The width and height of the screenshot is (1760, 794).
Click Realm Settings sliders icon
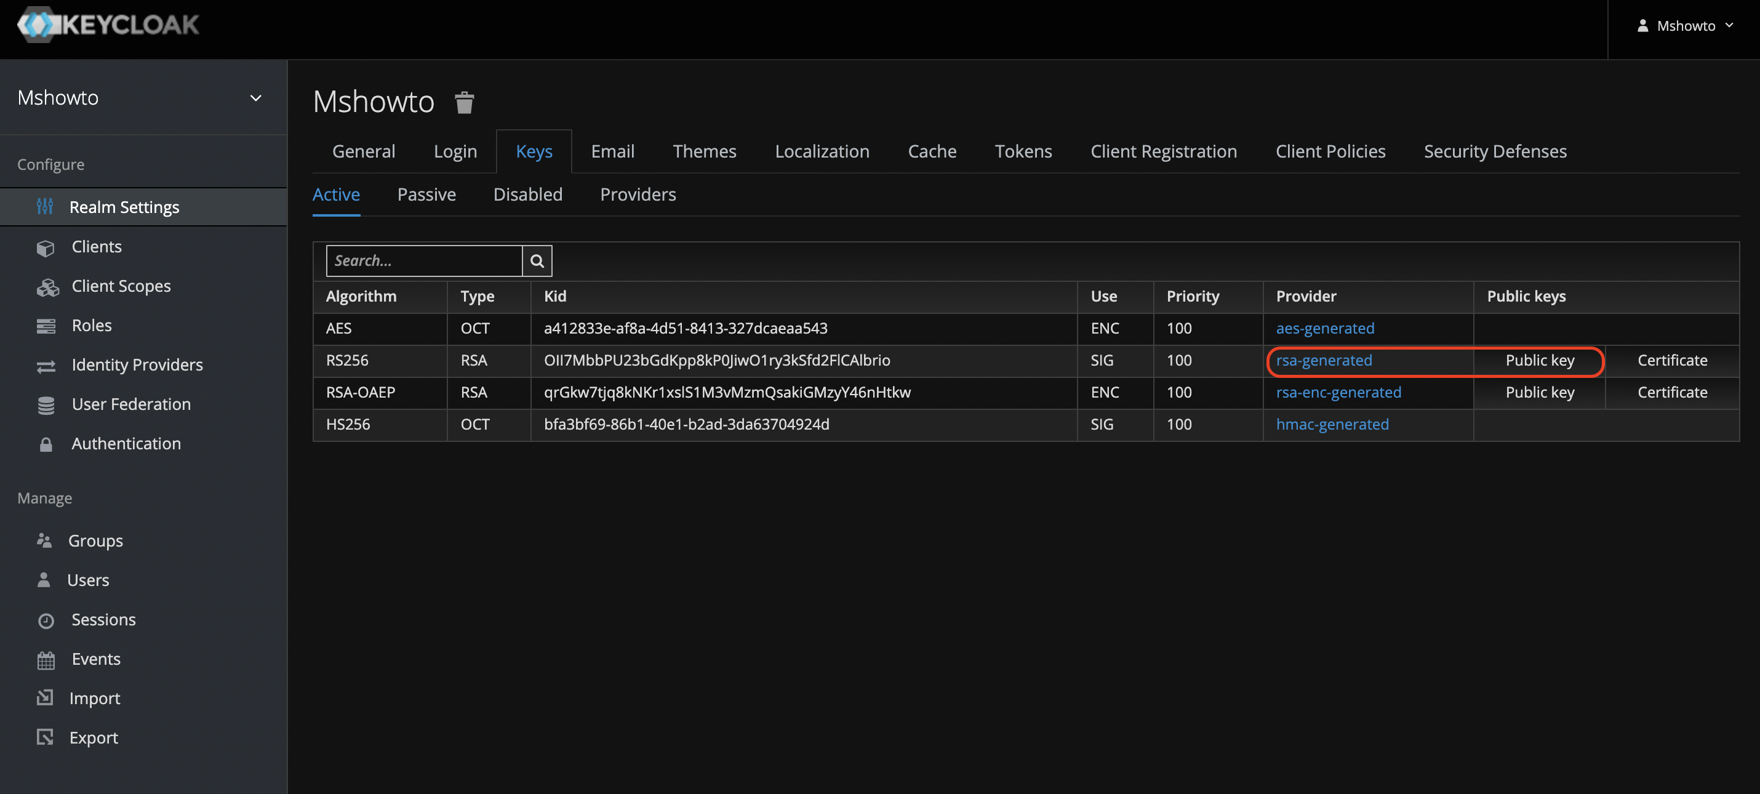[45, 206]
